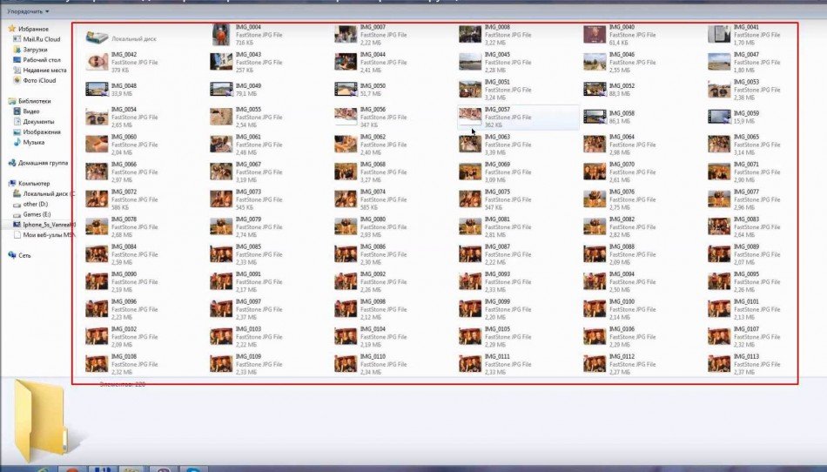Open Недавние места in sidebar

tap(16, 71)
